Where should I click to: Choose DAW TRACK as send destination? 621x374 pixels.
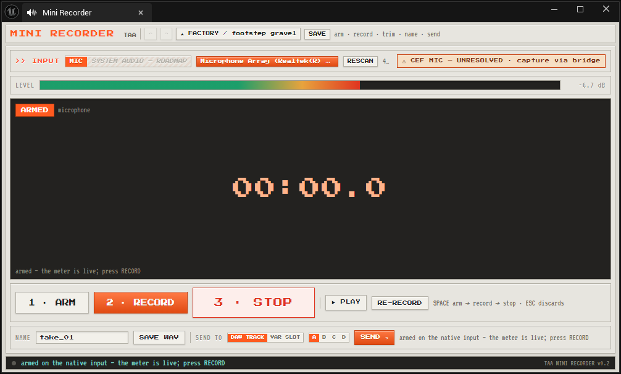click(247, 337)
